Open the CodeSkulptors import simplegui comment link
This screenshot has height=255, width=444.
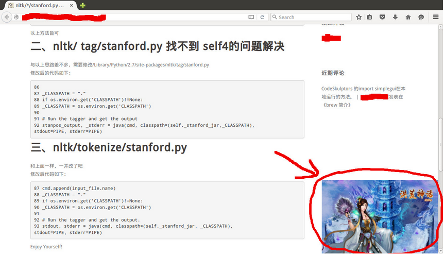click(x=361, y=89)
